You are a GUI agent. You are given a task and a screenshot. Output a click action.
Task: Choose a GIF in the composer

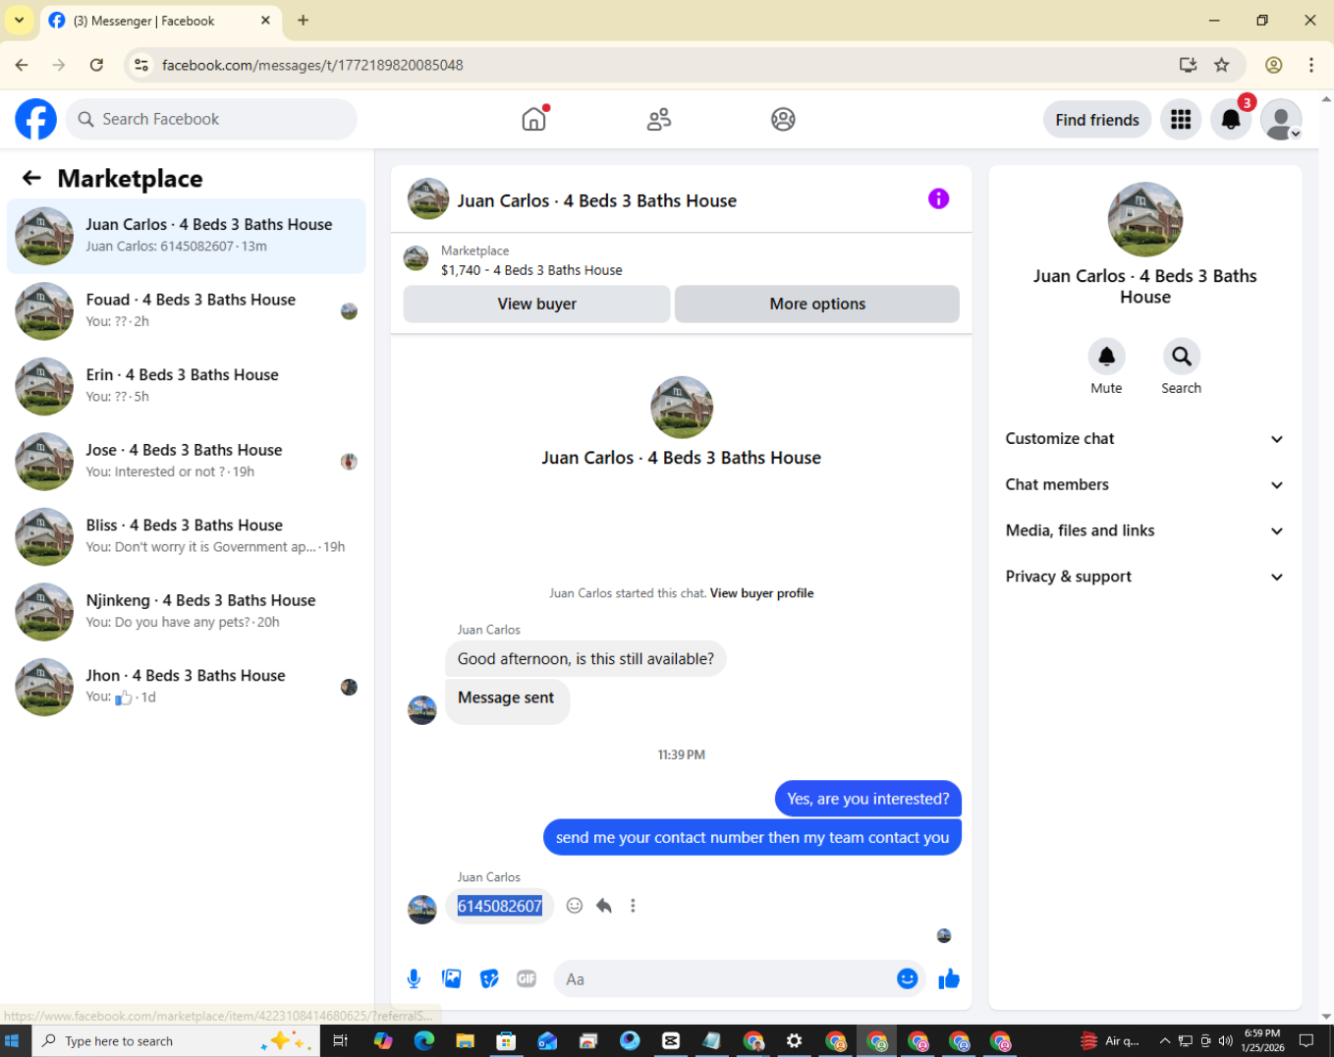pos(527,978)
